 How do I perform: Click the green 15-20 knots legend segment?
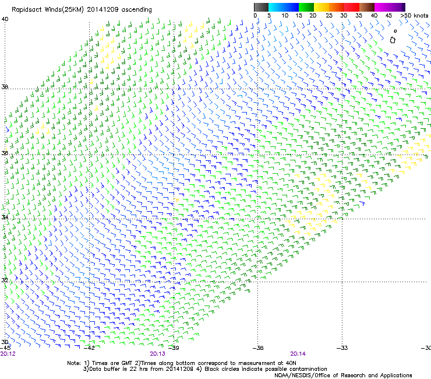pos(306,7)
